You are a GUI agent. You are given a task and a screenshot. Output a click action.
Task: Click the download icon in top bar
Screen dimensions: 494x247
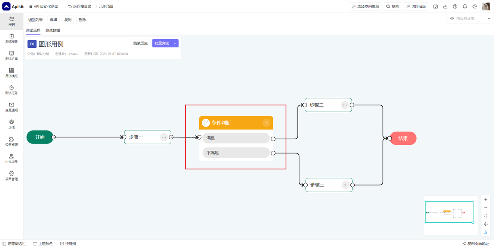pyautogui.click(x=445, y=7)
